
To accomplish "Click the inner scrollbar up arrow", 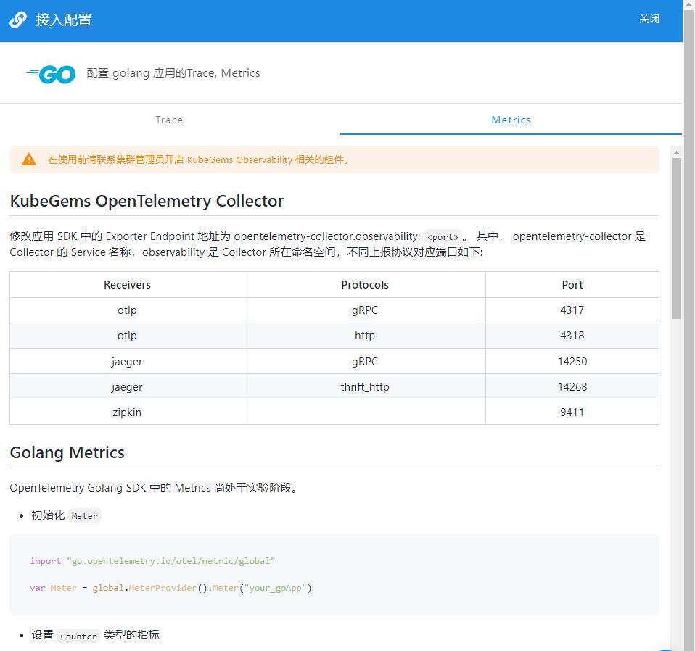I will [676, 152].
